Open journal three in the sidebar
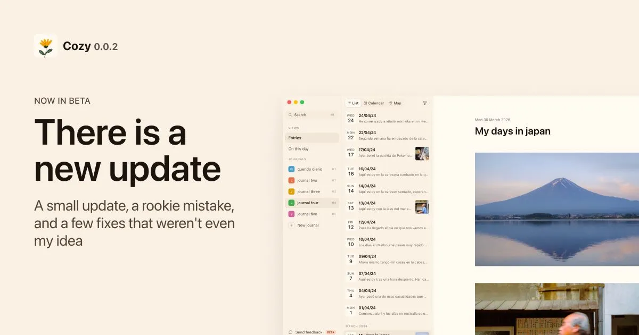 312,191
